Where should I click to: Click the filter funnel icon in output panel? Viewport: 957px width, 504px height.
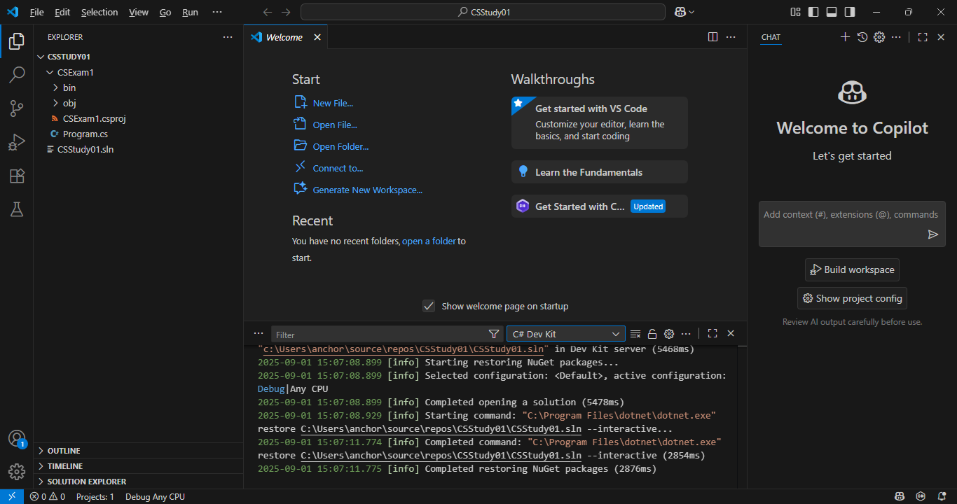tap(494, 334)
